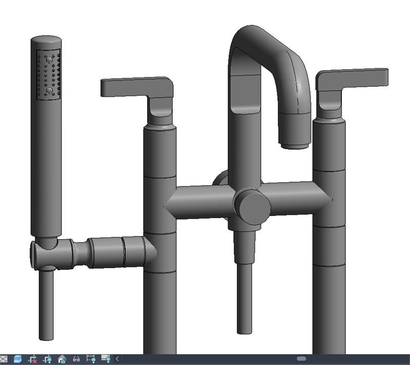Open the Visual Style cube menu
The width and height of the screenshot is (410, 365).
[18, 359]
